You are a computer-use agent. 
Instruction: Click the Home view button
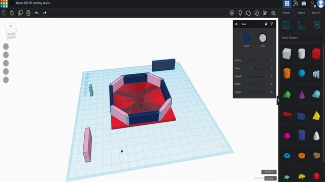pos(6,47)
